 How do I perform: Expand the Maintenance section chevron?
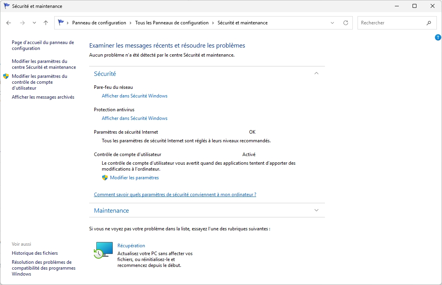click(x=316, y=210)
